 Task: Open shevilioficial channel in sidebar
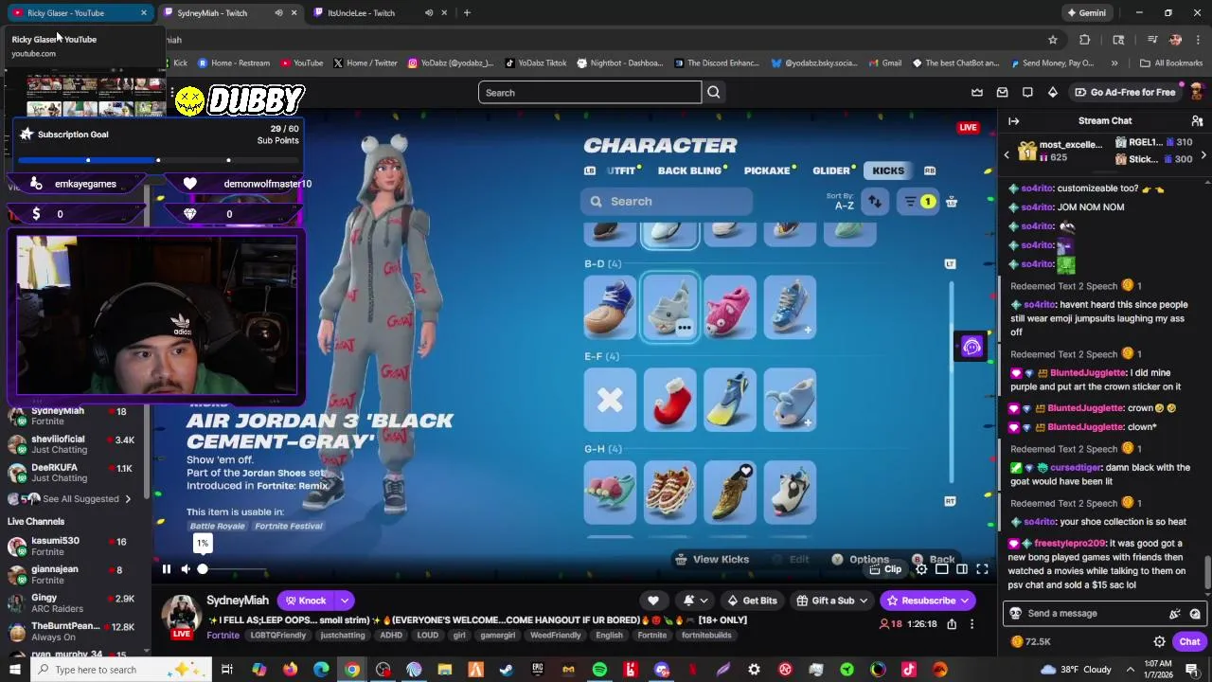(x=72, y=444)
